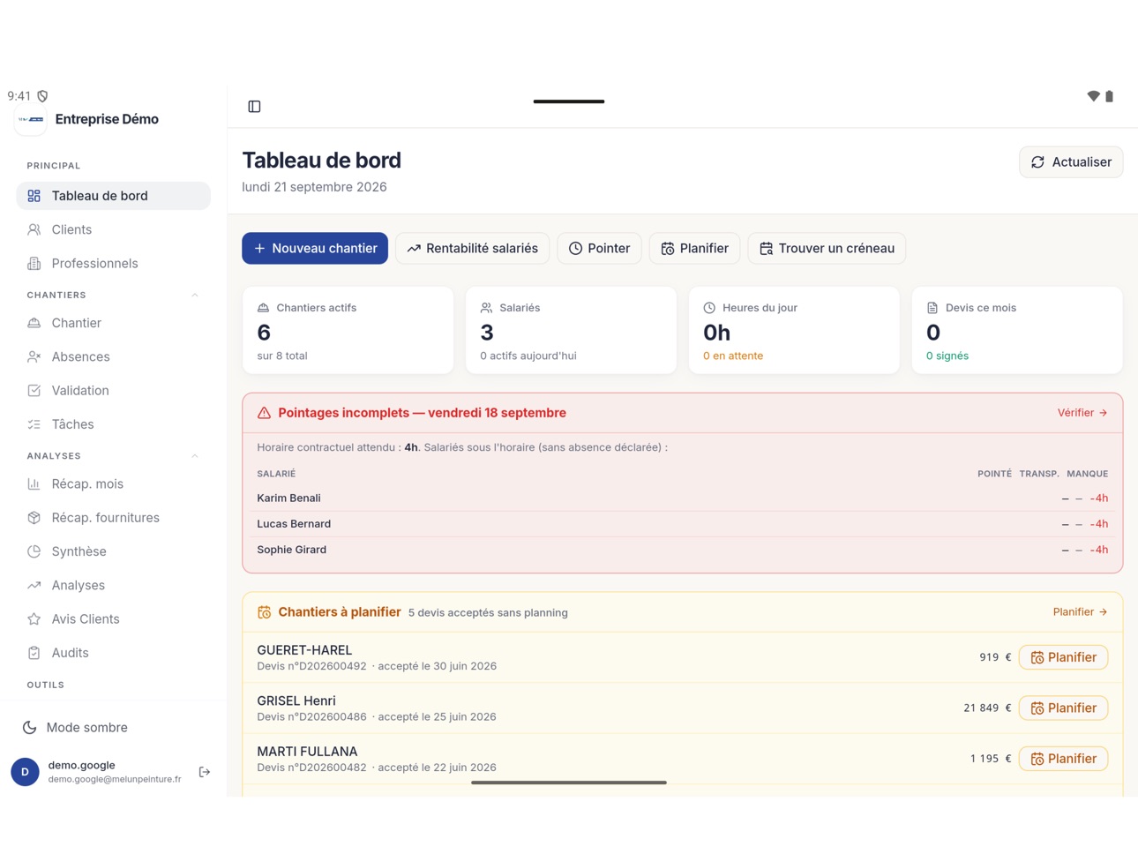
Task: Open the Heures du jour card
Action: point(794,330)
